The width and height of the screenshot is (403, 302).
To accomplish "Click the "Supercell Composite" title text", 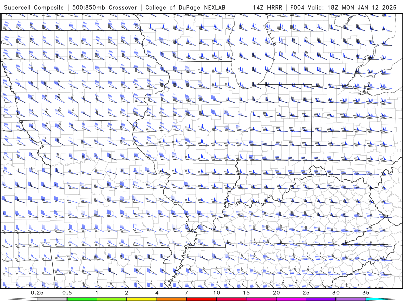I will click(x=34, y=7).
